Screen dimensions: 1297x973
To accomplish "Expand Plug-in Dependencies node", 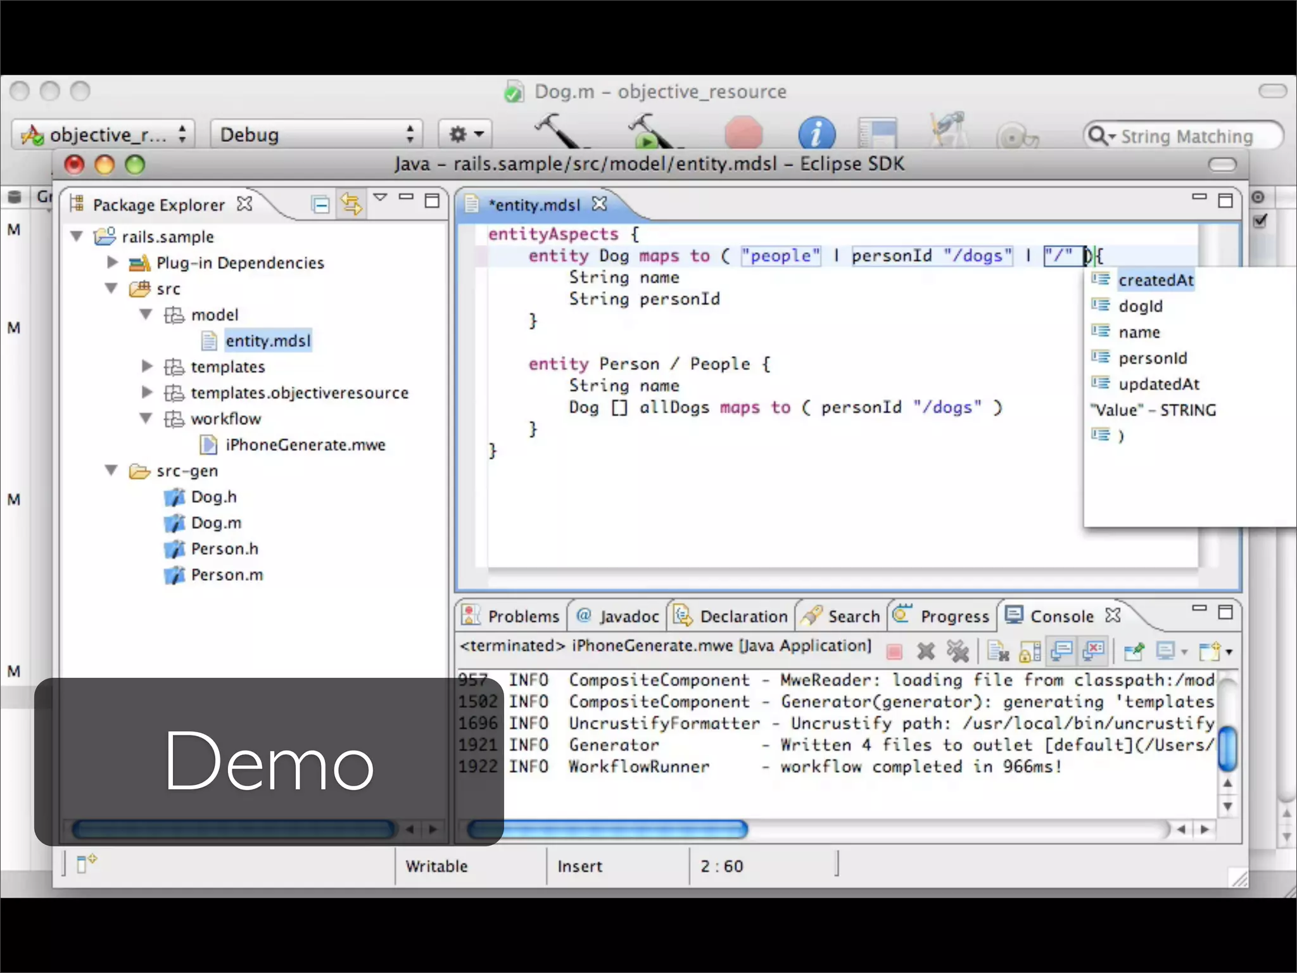I will 113,262.
